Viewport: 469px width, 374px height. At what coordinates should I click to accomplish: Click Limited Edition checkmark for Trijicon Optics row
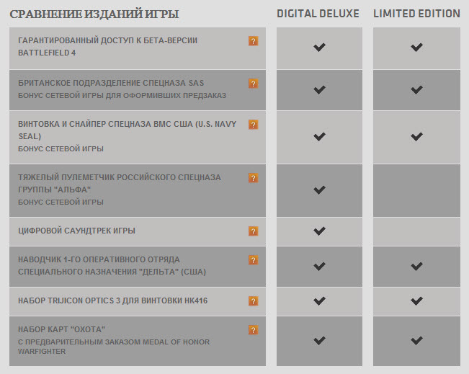click(416, 300)
